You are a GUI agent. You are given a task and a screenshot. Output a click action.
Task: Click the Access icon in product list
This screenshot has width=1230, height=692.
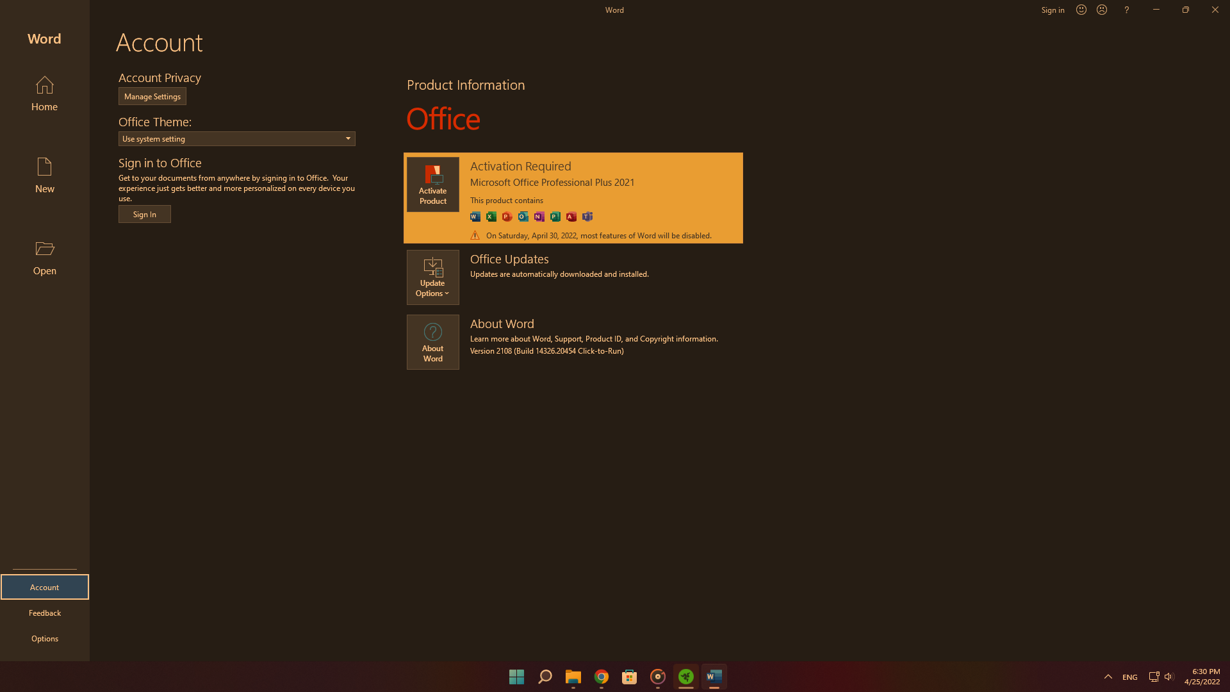point(571,217)
